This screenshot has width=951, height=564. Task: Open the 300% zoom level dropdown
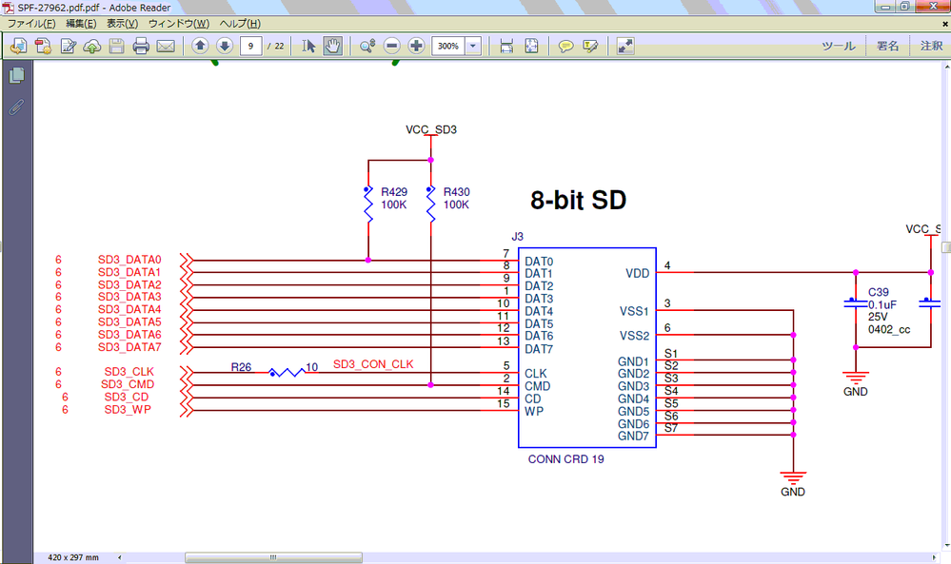point(471,45)
